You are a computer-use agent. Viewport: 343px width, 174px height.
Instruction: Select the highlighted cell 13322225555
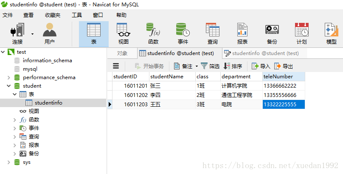tap(284, 105)
